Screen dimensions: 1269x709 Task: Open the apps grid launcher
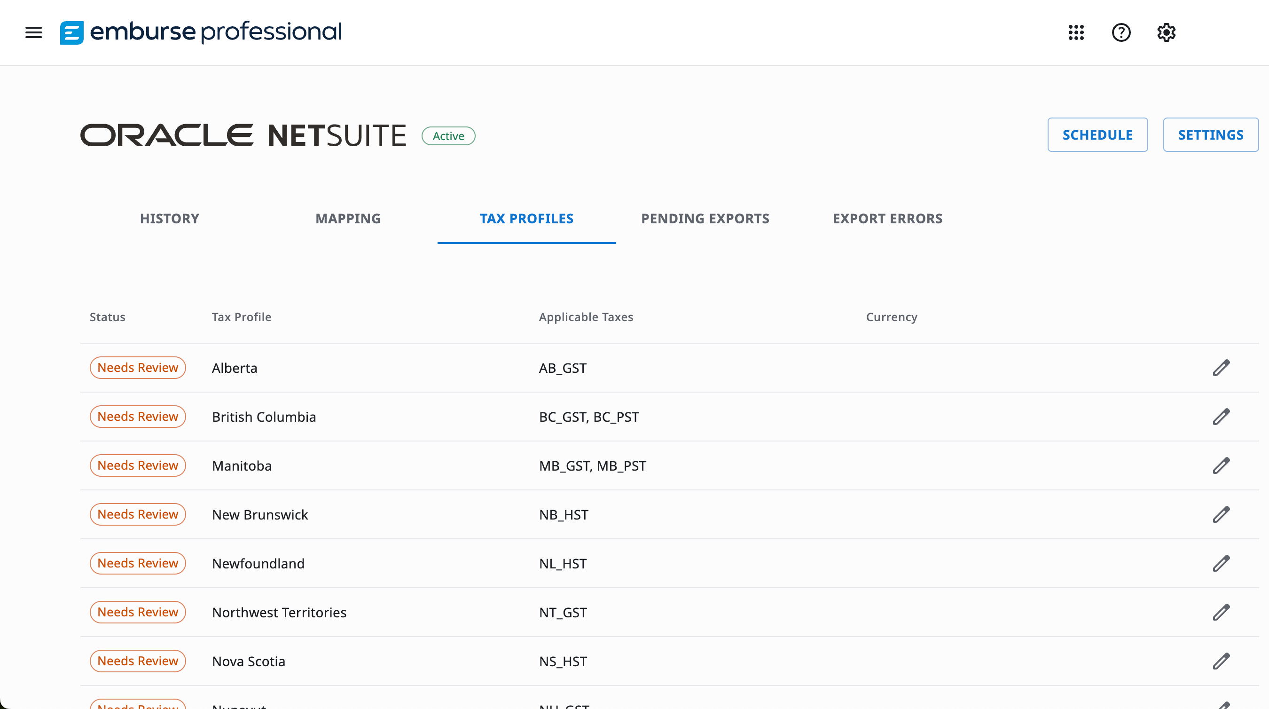coord(1076,32)
